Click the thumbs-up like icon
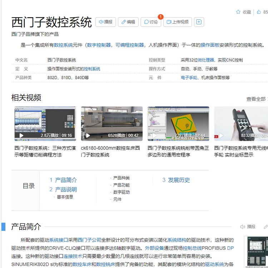 click(x=259, y=12)
